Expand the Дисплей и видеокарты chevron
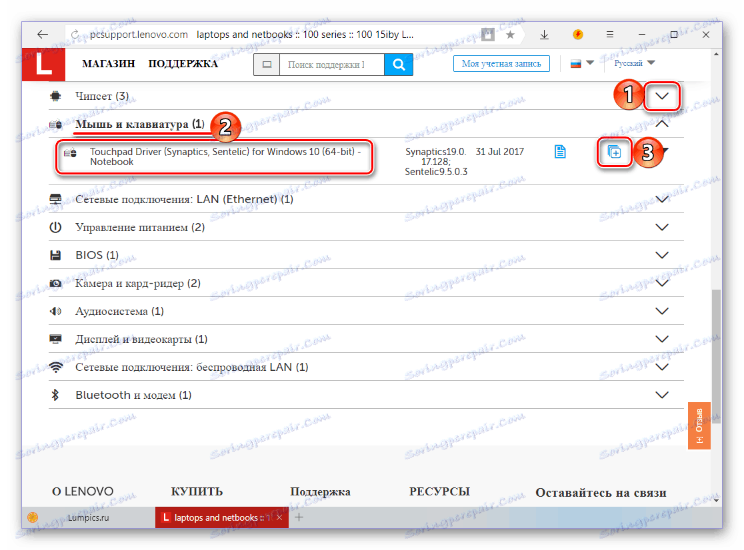 [x=662, y=339]
